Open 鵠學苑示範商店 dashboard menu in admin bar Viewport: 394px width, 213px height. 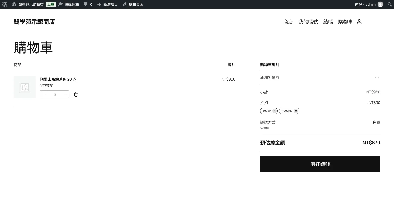pyautogui.click(x=28, y=4)
